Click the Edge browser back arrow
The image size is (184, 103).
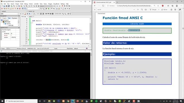95,6
